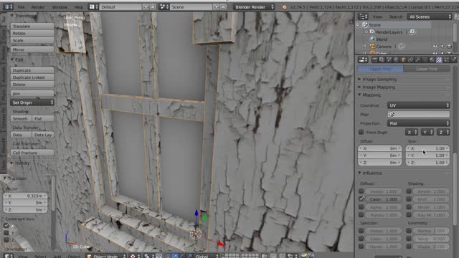Open the Projection Flat dropdown
Image resolution: width=459 pixels, height=258 pixels.
(x=418, y=123)
